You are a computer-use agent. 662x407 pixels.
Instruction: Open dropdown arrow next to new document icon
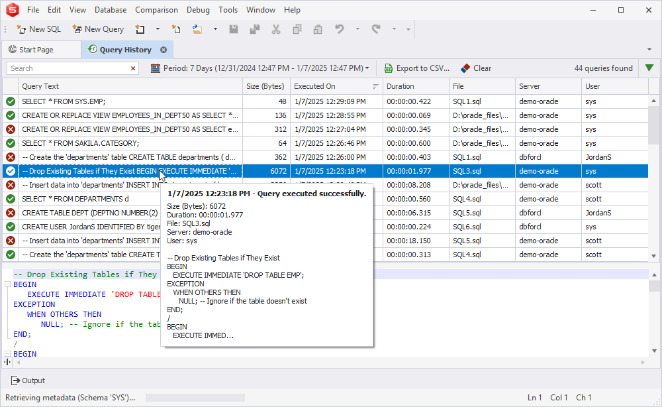[158, 29]
